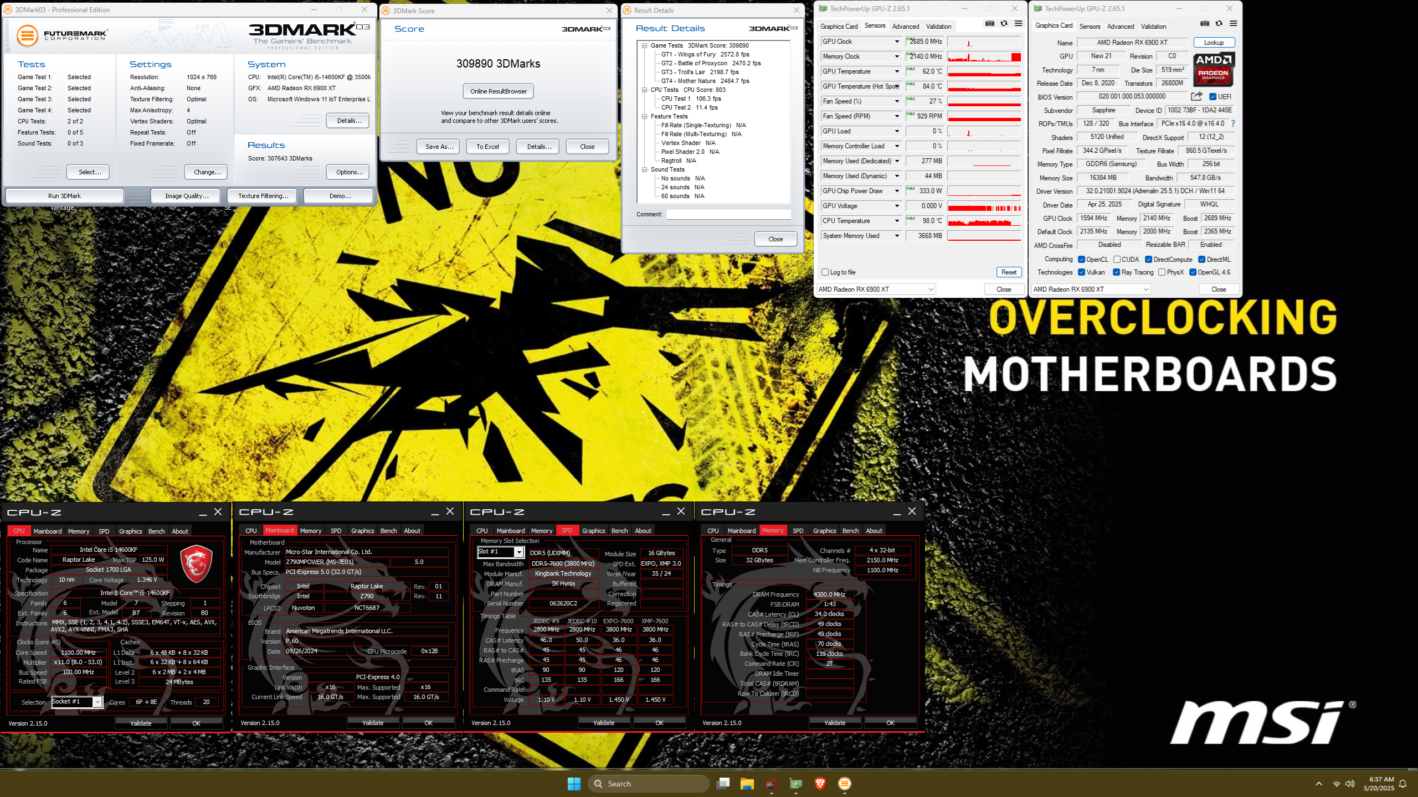This screenshot has height=797, width=1418.
Task: Open notifications bell in tray
Action: tap(1403, 784)
